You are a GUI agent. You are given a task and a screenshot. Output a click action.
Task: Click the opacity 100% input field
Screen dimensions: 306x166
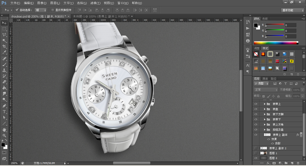click(x=296, y=90)
